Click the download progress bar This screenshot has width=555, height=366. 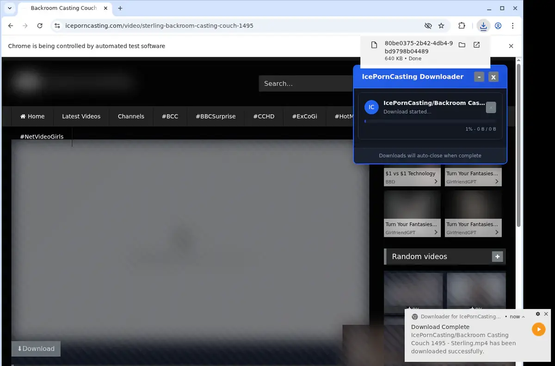430,121
